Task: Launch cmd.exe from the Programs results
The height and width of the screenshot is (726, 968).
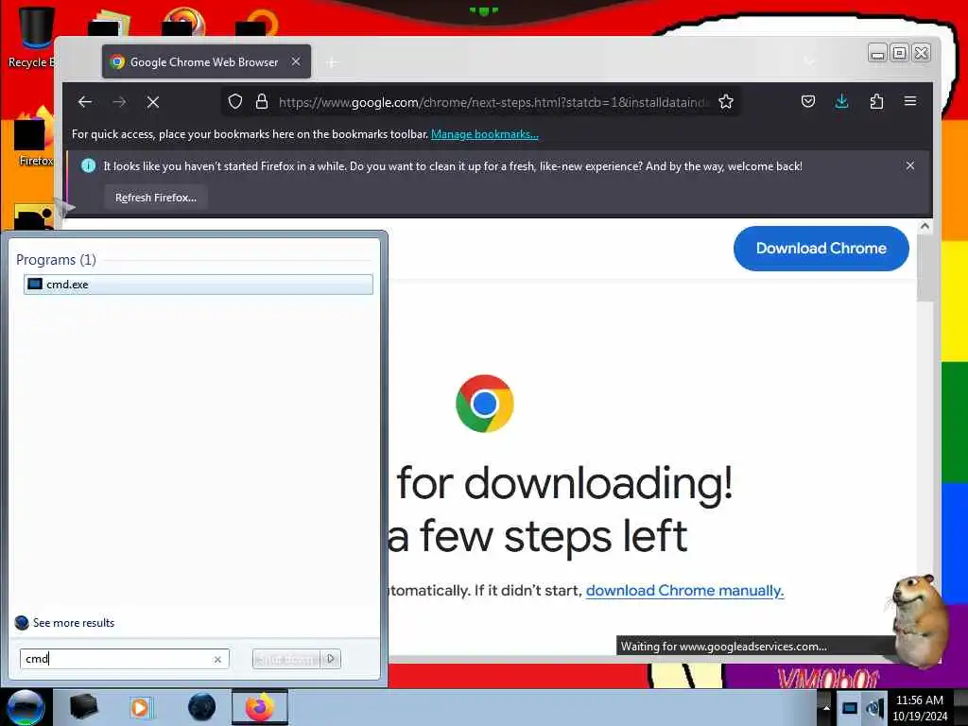Action: click(199, 284)
